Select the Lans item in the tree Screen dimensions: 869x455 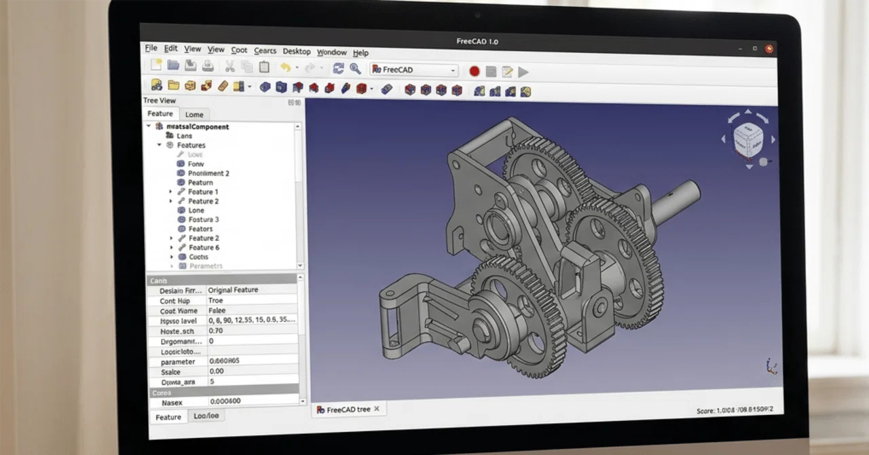point(184,136)
